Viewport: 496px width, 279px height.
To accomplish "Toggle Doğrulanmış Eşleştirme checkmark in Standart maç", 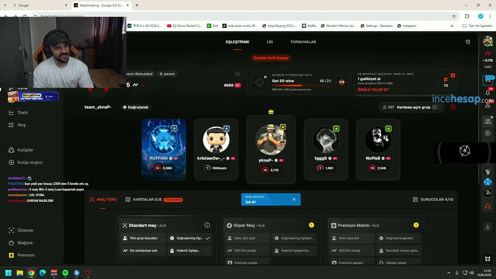I will 208,238.
